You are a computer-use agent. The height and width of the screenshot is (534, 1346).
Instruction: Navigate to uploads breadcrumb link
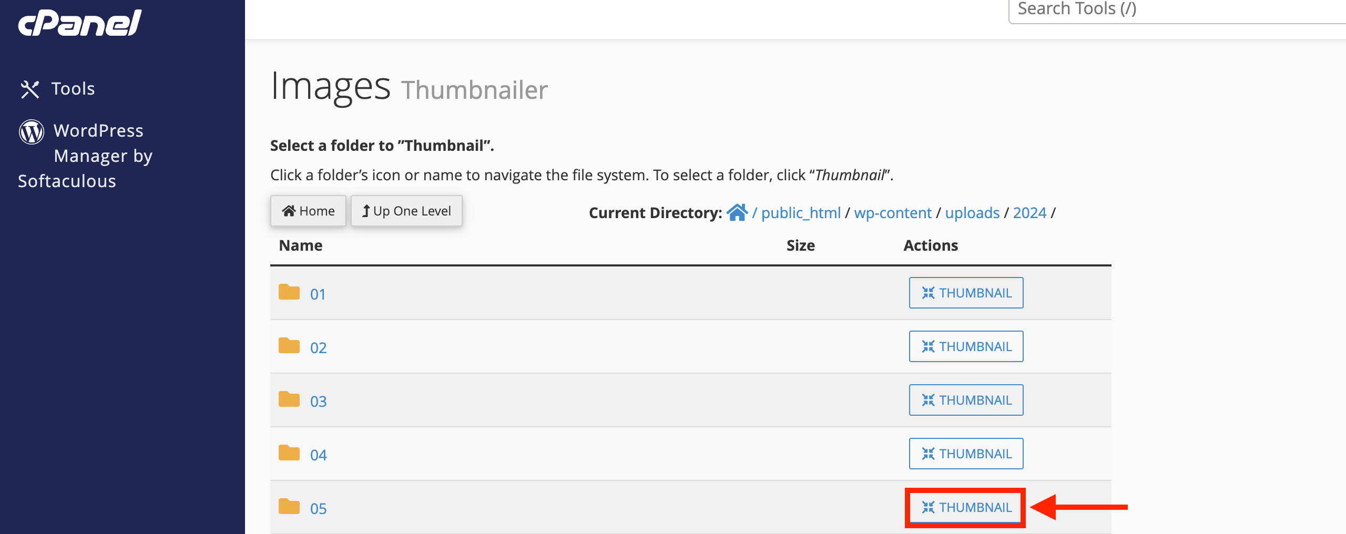pos(972,213)
